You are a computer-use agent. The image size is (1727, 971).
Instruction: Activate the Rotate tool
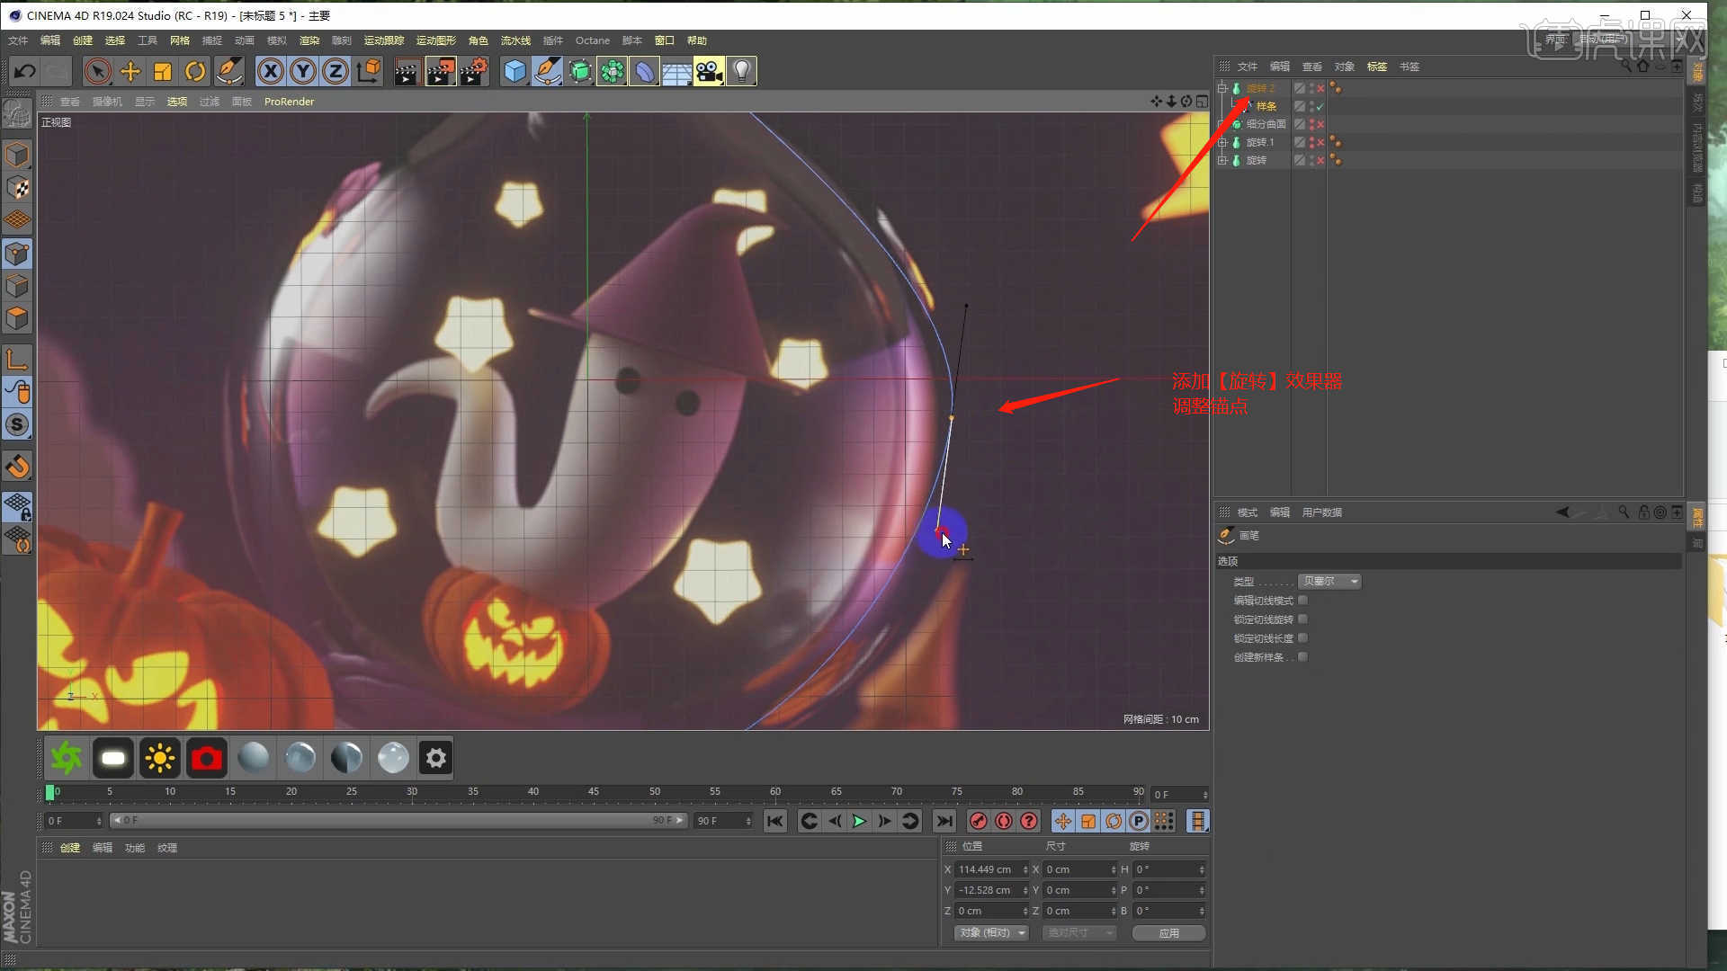coord(195,71)
